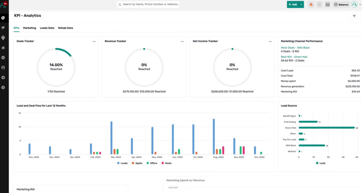Open the calendar icon in top bar
The image size is (362, 193).
point(328,4)
